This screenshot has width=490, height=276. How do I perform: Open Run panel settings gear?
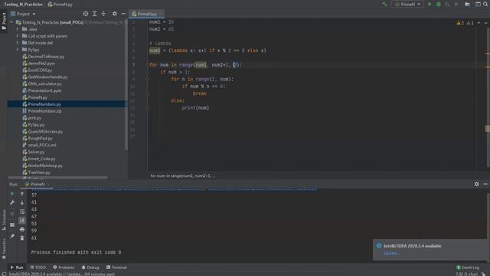tap(476, 184)
